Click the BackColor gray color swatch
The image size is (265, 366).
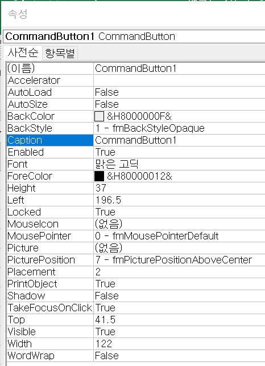pos(99,116)
